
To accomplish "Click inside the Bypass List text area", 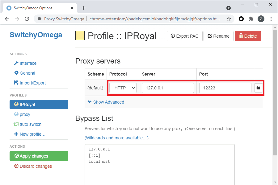I will point(160,164).
